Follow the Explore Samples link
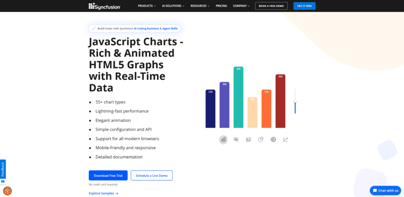 pos(104,193)
